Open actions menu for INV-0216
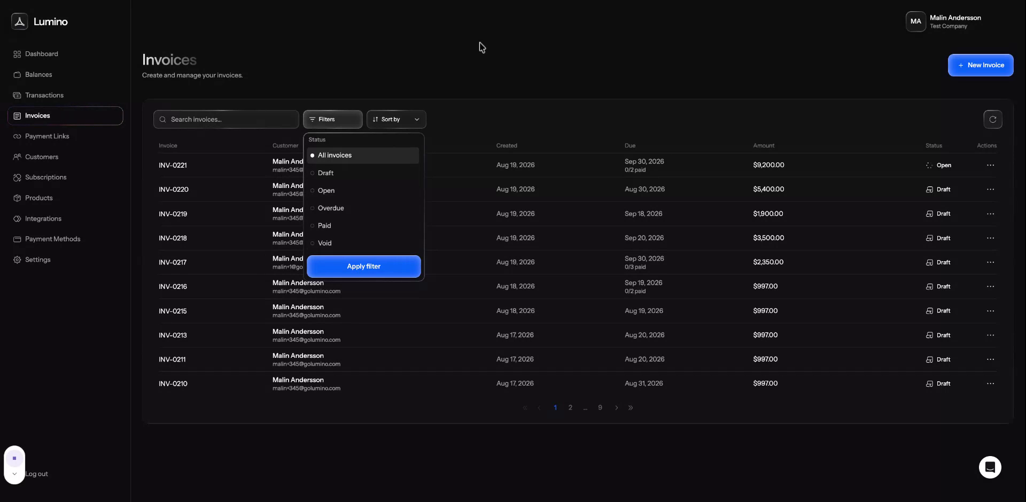1026x502 pixels. point(990,287)
